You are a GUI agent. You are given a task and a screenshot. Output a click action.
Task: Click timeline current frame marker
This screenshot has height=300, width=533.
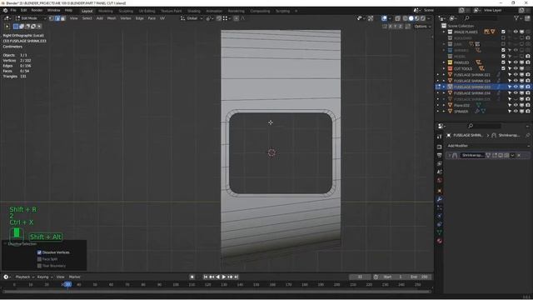[x=67, y=284]
